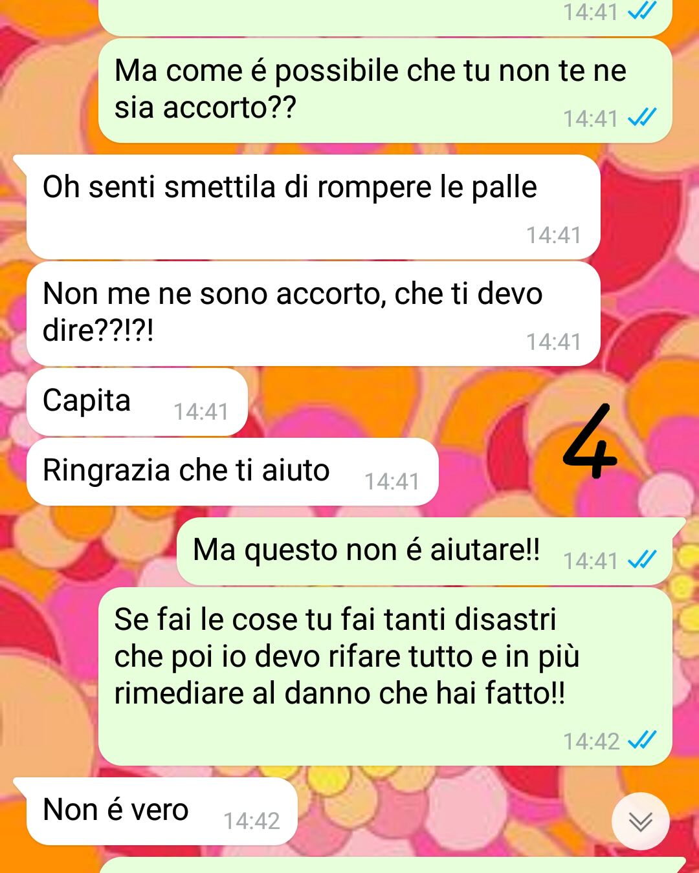699x873 pixels.
Task: Select the 'Oh senti smettila di rompere' message
Action: click(313, 207)
